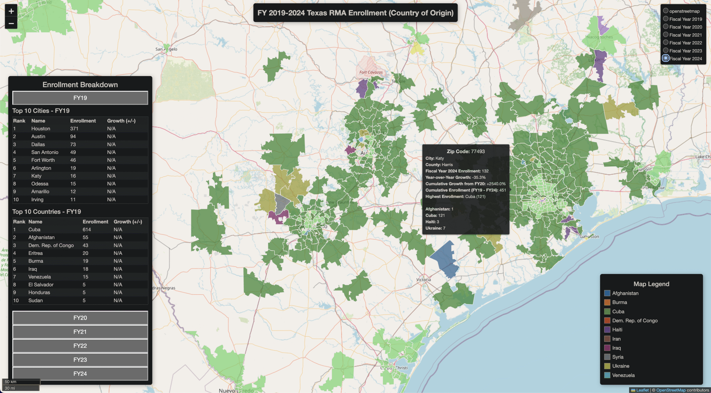The image size is (711, 393).
Task: Open the Leaflet attribution link
Action: [642, 390]
